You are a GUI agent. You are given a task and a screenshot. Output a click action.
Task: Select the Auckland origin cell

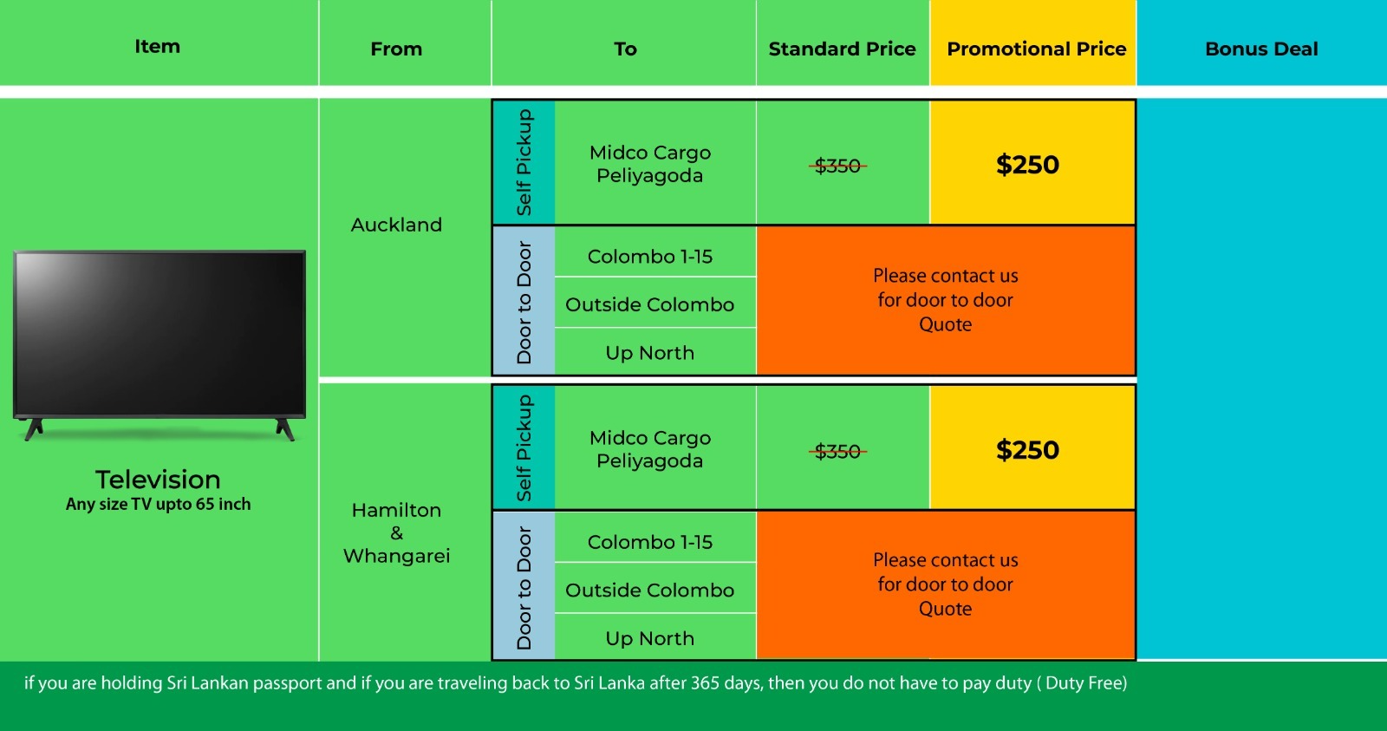(x=396, y=225)
